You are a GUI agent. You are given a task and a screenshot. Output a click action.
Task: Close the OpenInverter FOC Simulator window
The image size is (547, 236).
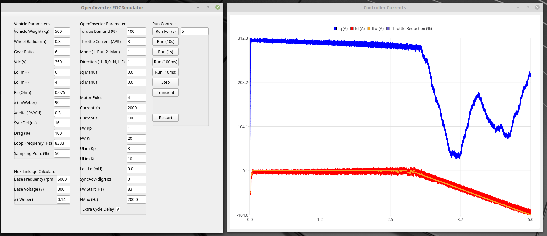point(218,7)
